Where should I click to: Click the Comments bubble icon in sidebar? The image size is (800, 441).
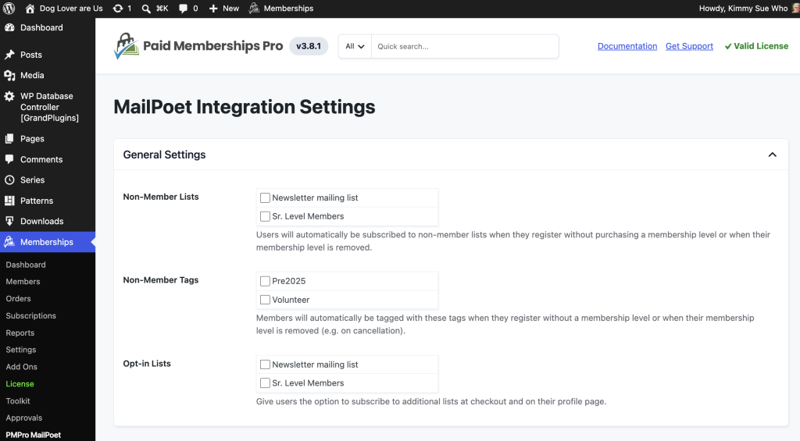pyautogui.click(x=9, y=159)
